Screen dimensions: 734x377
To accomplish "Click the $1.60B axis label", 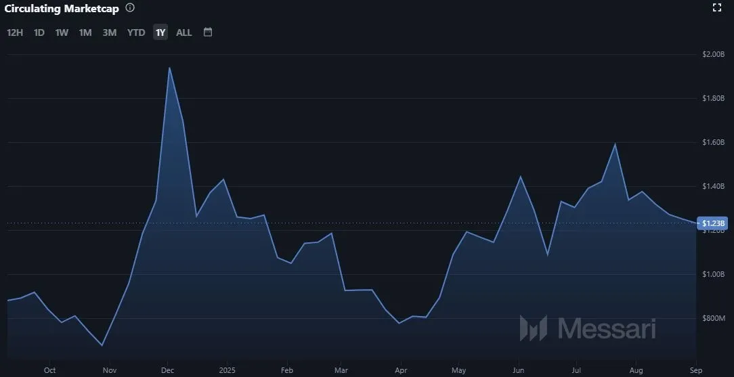I will pyautogui.click(x=714, y=142).
